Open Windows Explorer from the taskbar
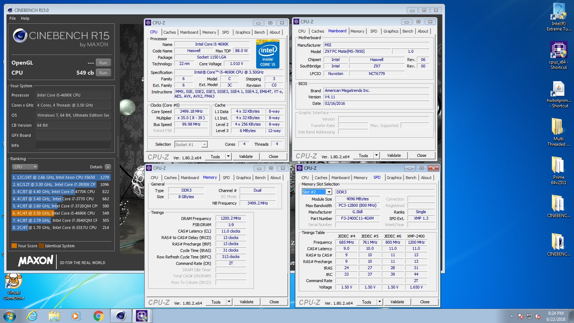The width and height of the screenshot is (574, 323). point(54,316)
